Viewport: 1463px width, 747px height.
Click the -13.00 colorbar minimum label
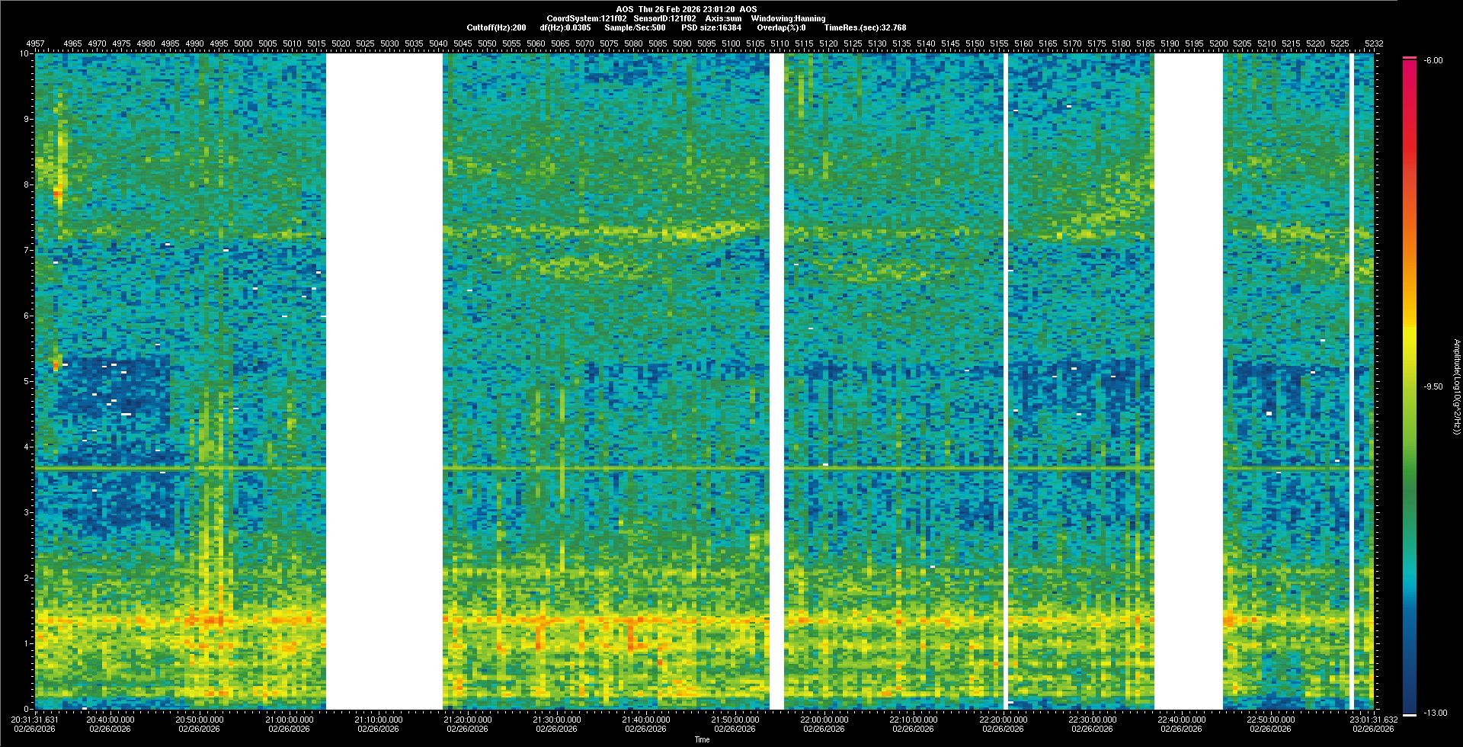(1436, 713)
